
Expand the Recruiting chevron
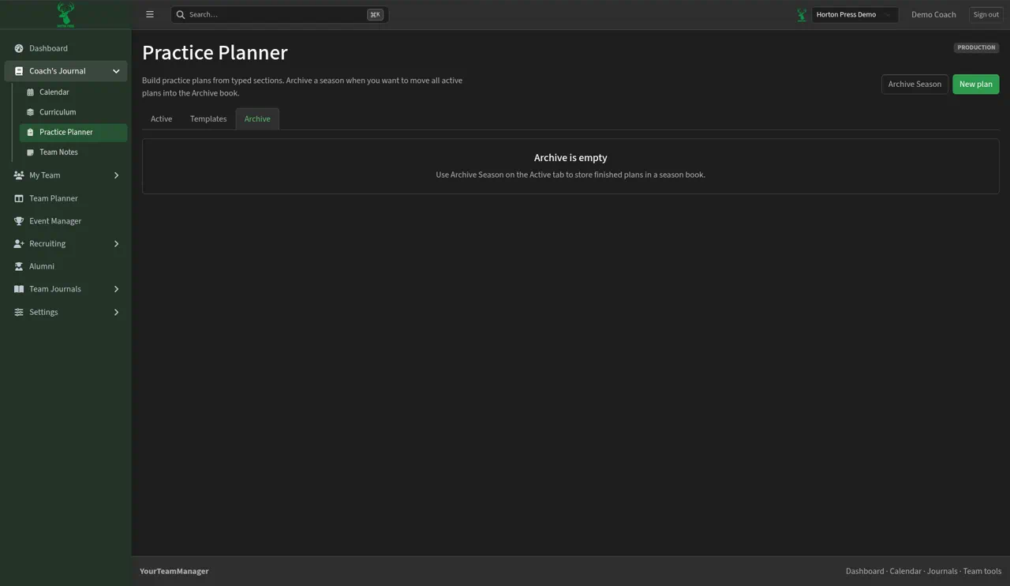click(116, 243)
